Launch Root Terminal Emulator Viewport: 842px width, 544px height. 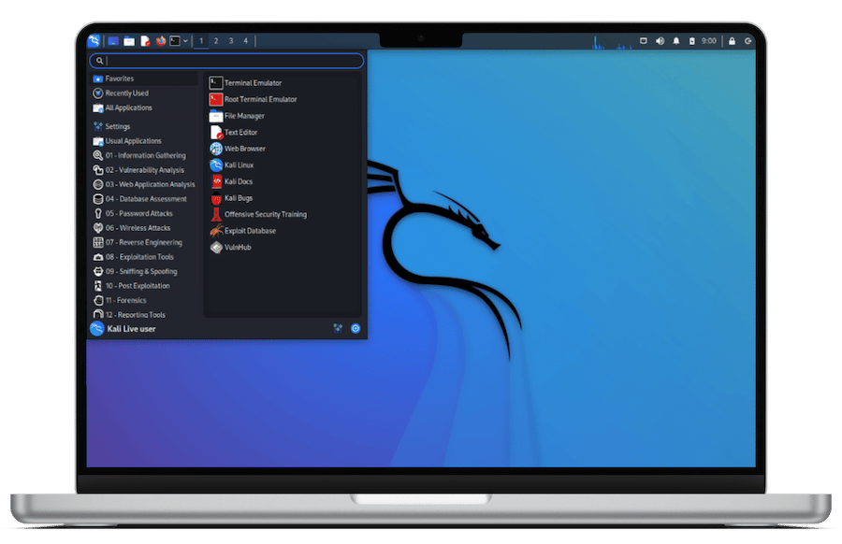click(283, 99)
